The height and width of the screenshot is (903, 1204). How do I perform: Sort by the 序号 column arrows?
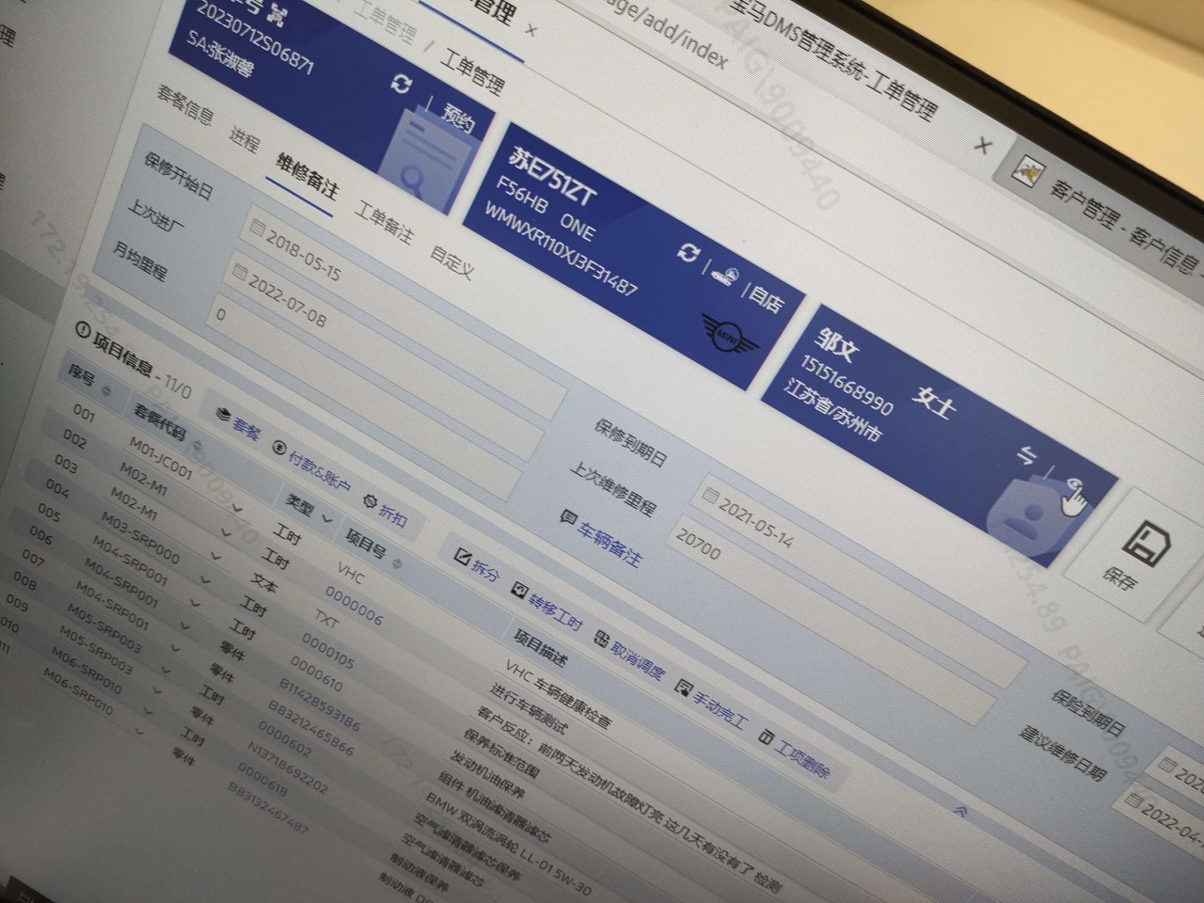(x=106, y=389)
